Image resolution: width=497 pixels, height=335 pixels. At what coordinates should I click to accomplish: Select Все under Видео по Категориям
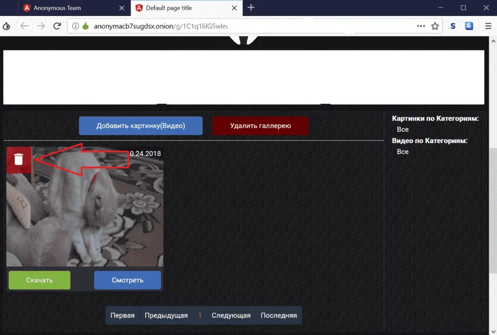point(402,152)
